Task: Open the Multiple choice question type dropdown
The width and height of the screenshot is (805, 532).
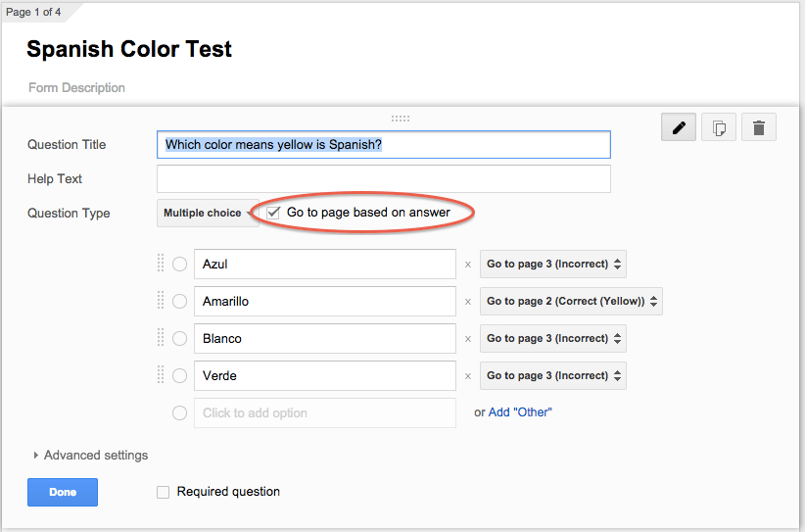Action: pyautogui.click(x=204, y=213)
